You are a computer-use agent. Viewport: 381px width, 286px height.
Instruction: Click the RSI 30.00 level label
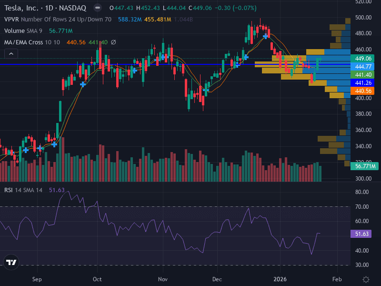click(x=362, y=265)
